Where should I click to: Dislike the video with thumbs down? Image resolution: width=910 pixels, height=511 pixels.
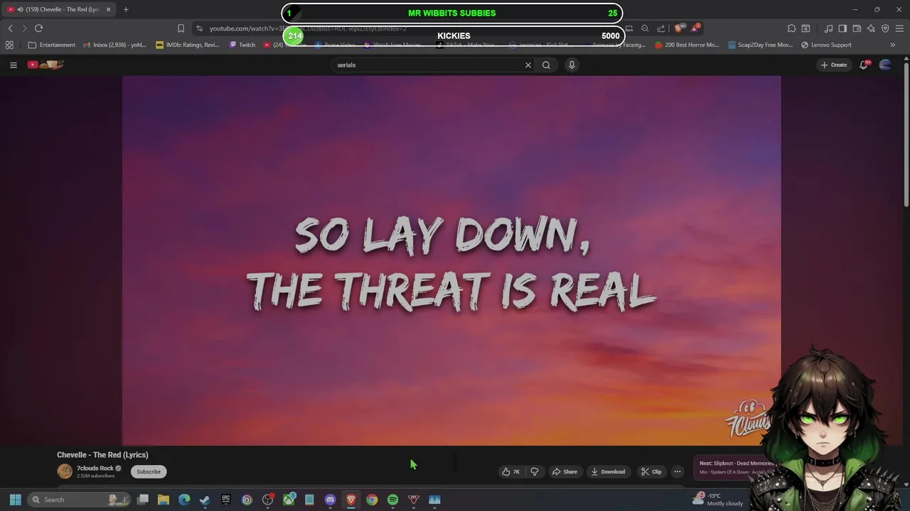[535, 471]
